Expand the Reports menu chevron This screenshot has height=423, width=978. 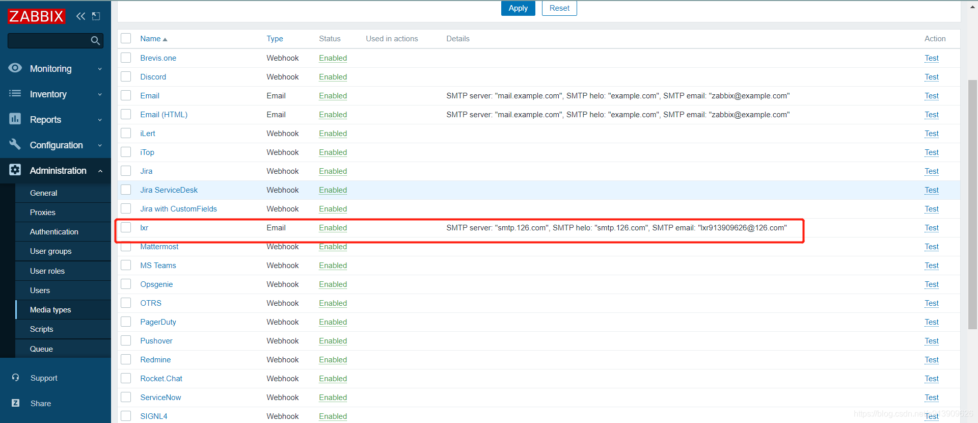[x=100, y=120]
